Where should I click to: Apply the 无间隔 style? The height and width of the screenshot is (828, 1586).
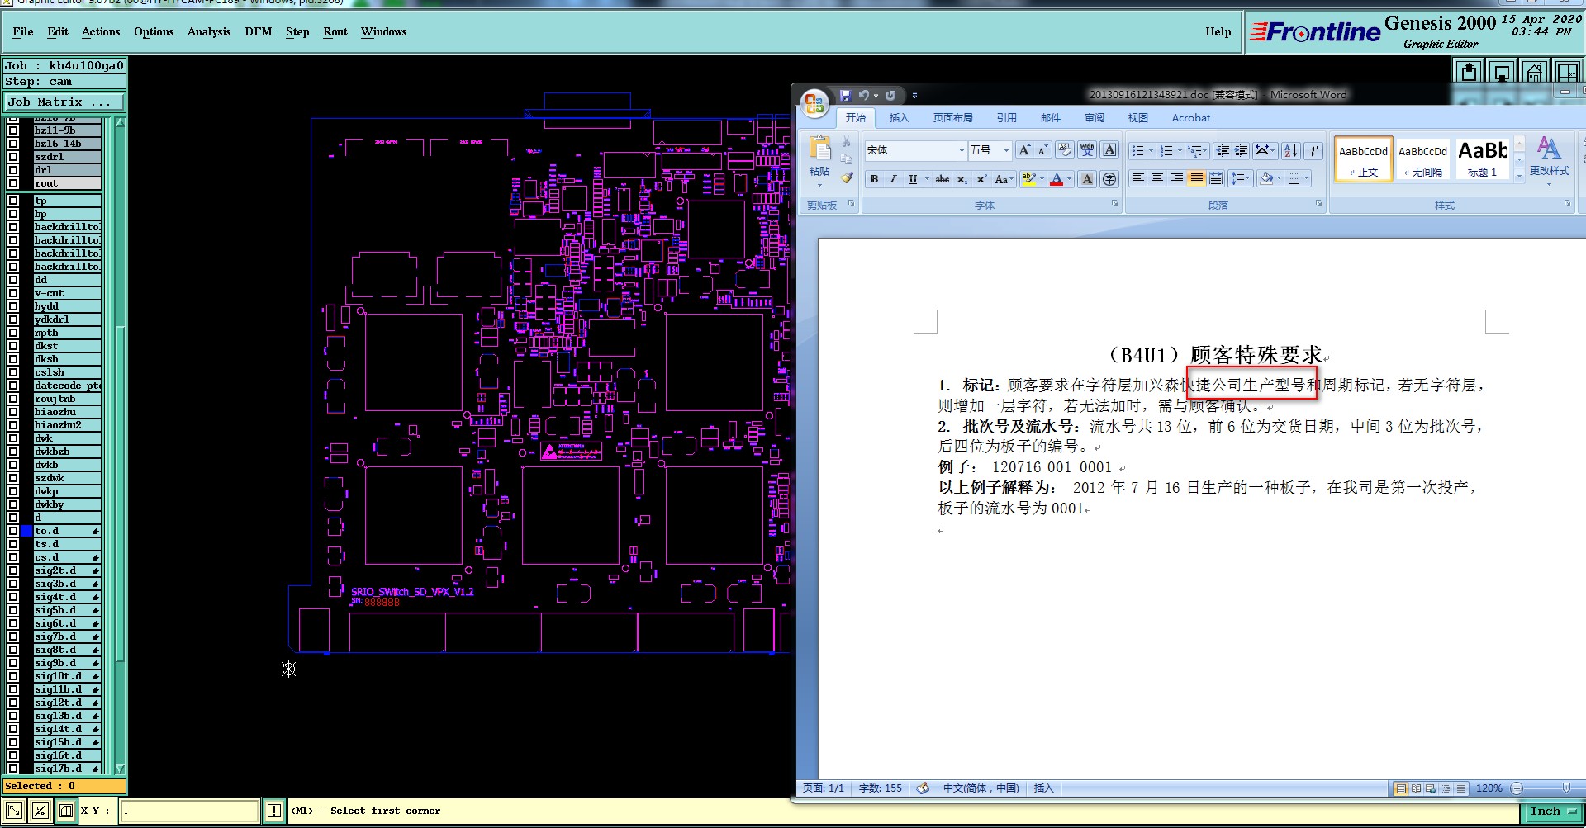click(1423, 159)
